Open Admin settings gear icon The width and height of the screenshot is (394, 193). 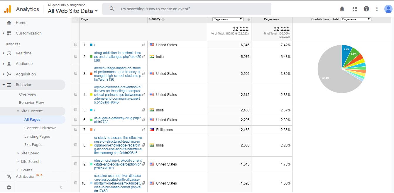[9, 187]
